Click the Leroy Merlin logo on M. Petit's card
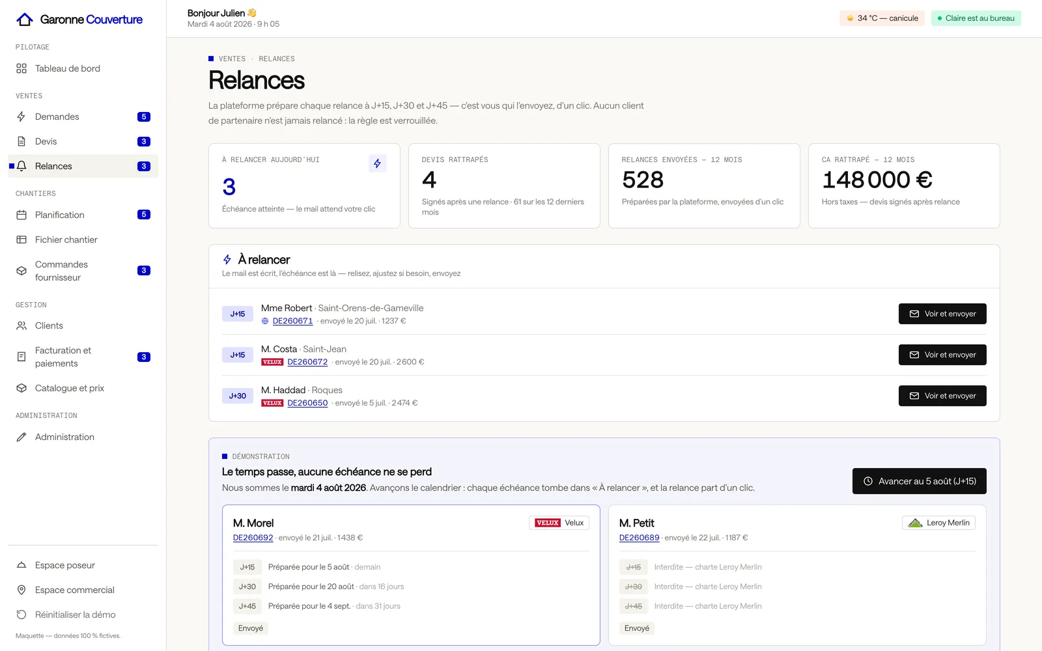The height and width of the screenshot is (651, 1042). point(915,523)
